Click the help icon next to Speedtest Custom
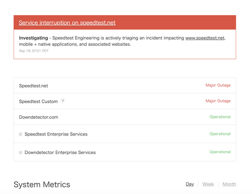 coord(62,101)
